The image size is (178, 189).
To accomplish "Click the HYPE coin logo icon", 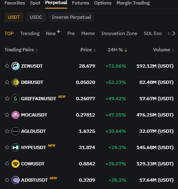I will 16,147.
